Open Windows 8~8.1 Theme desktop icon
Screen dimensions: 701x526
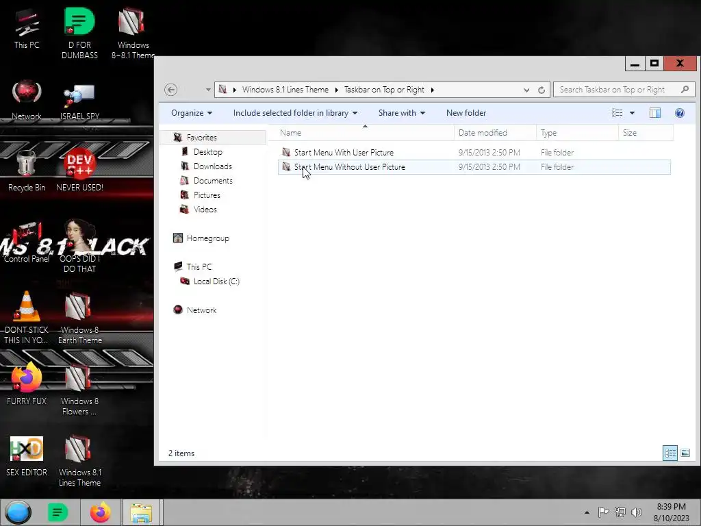coord(133,34)
